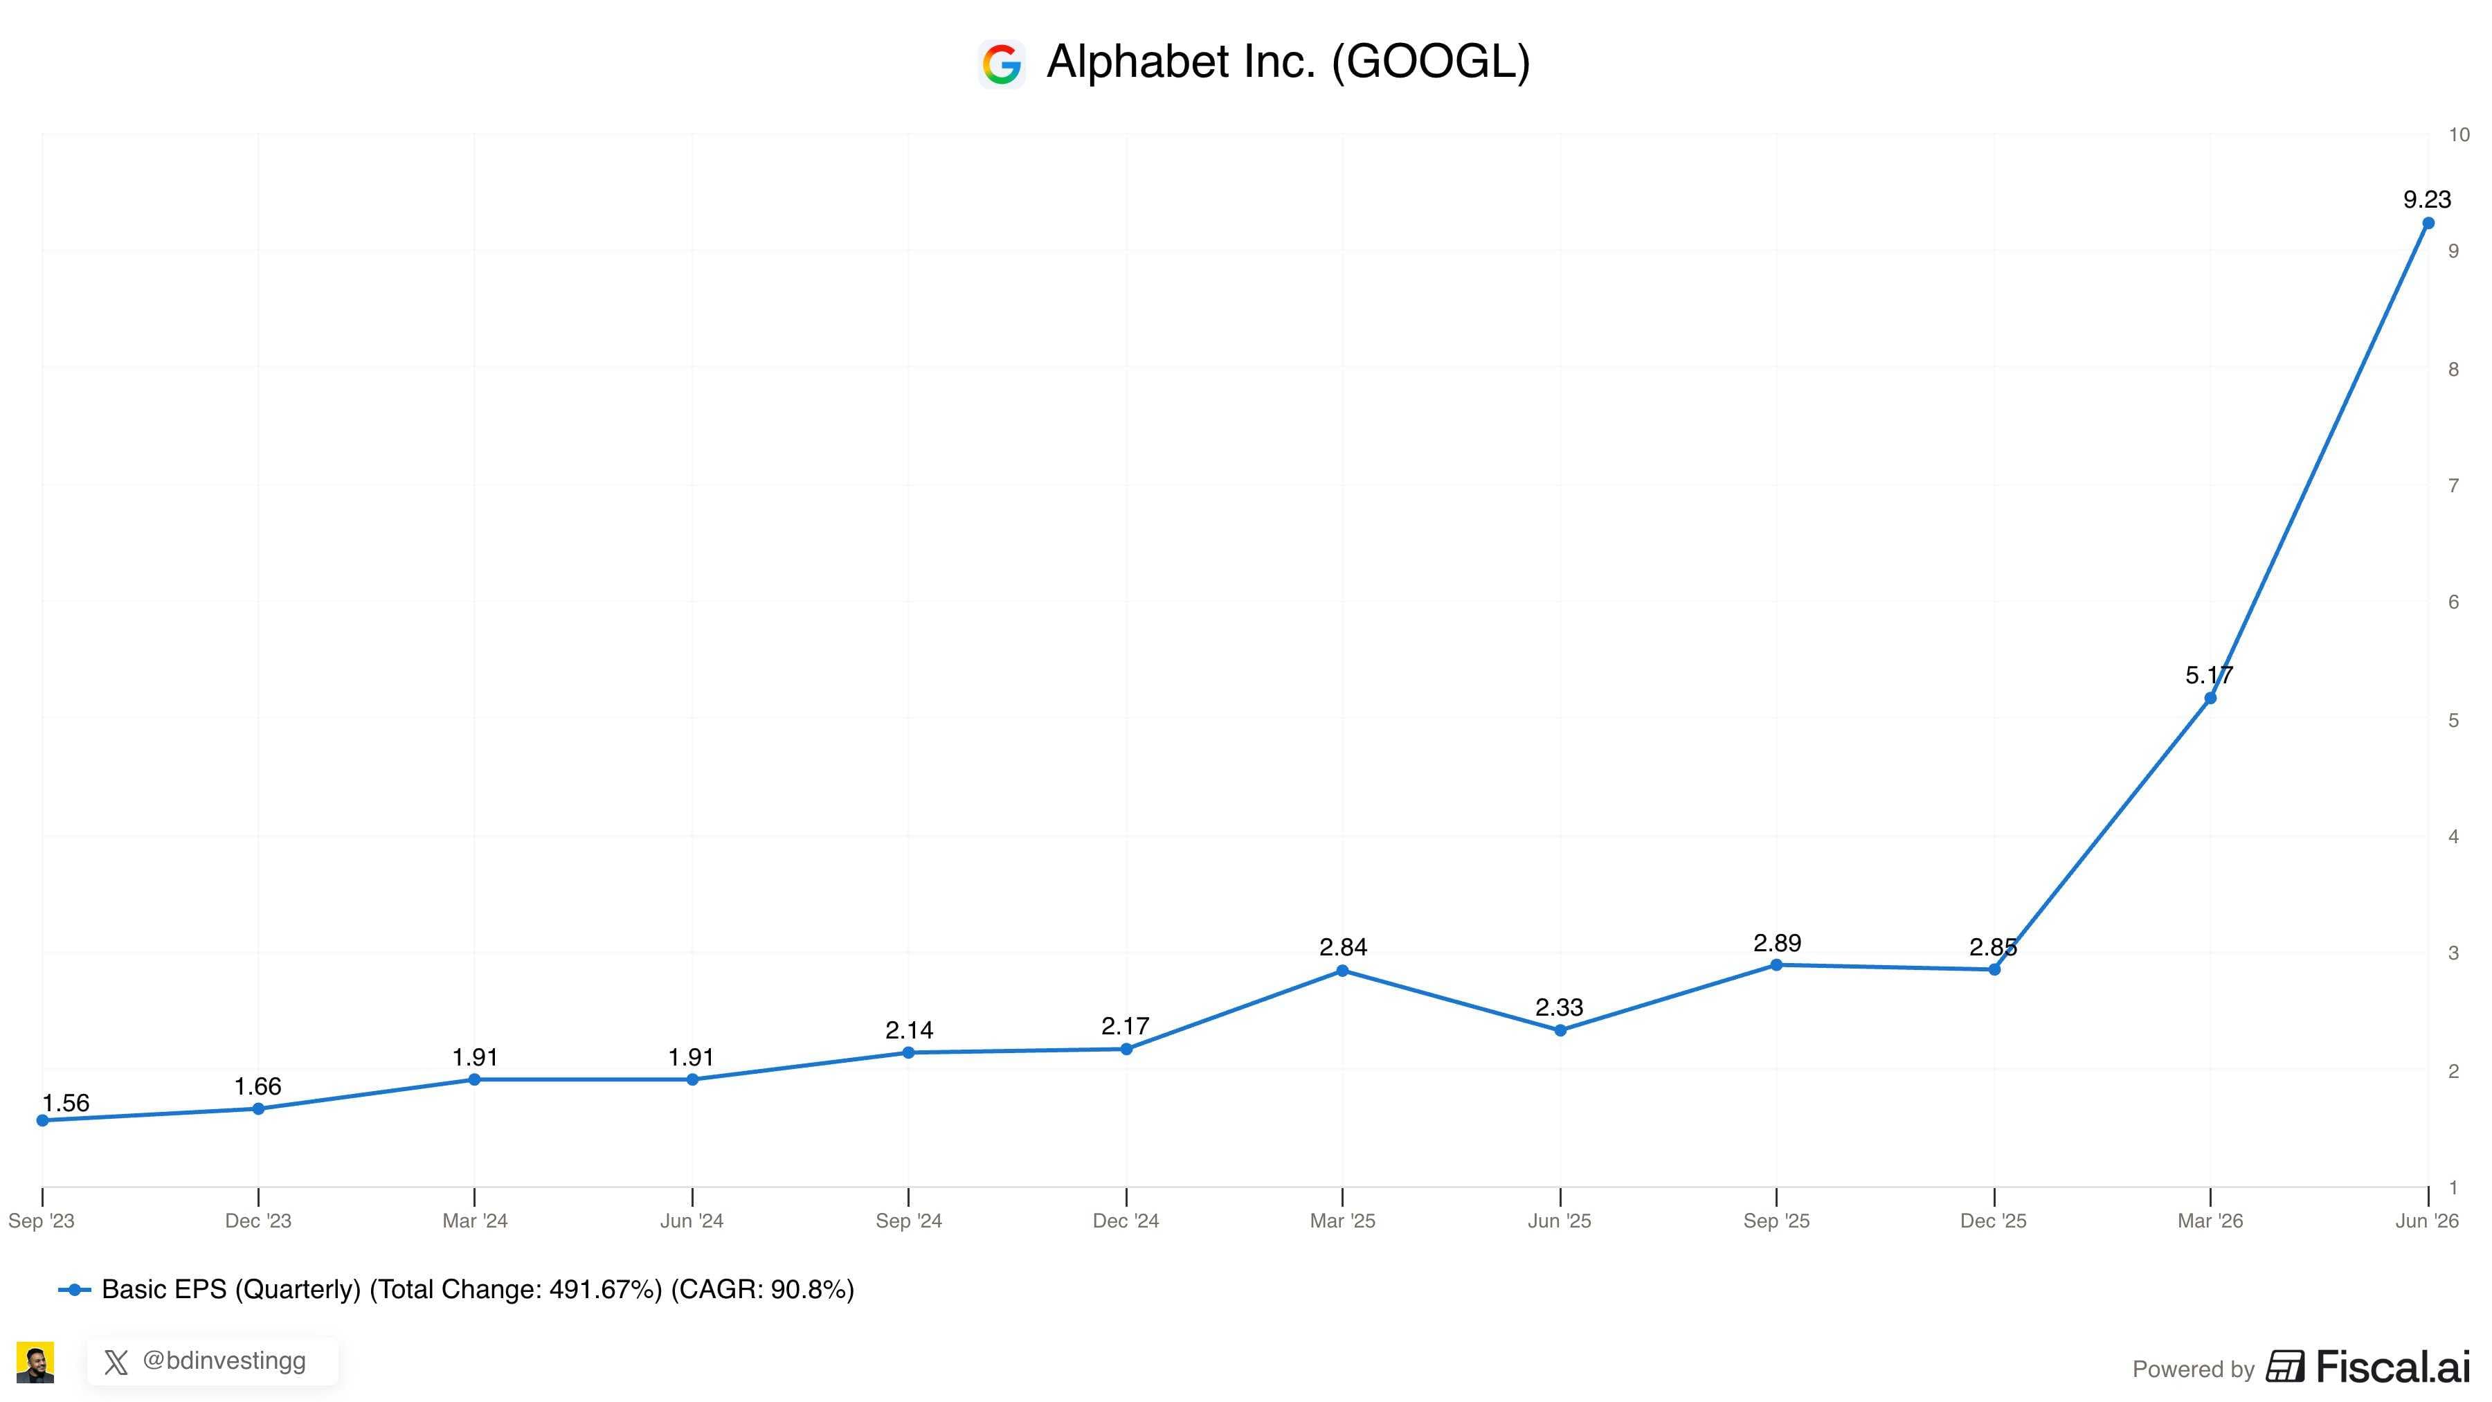Image resolution: width=2492 pixels, height=1402 pixels.
Task: Click the Fiscal.ai logo icon
Action: 2285,1367
